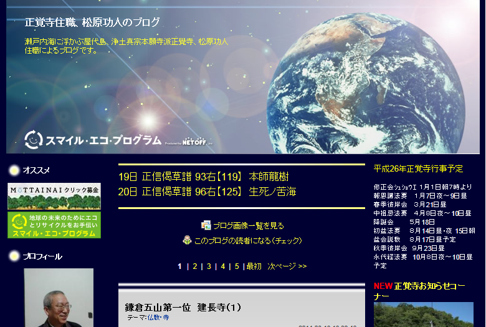Screen dimensions: 486x327
Task: Click the 報恩講法要 1月7日夜～9日昼 entry
Action: pos(421,196)
